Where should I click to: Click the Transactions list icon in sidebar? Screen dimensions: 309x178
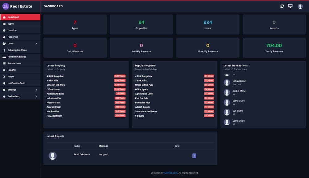click(4, 63)
